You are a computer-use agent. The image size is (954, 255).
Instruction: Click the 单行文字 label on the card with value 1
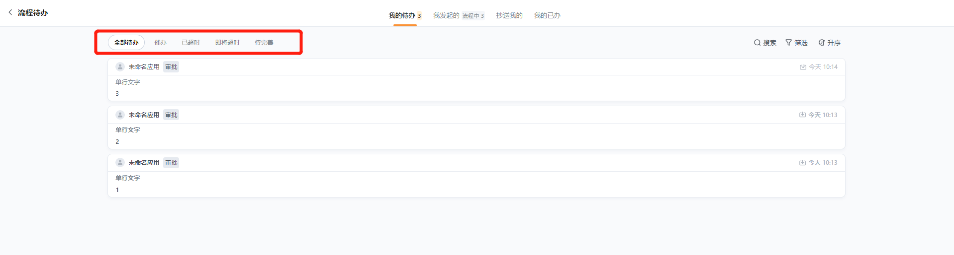coord(128,178)
